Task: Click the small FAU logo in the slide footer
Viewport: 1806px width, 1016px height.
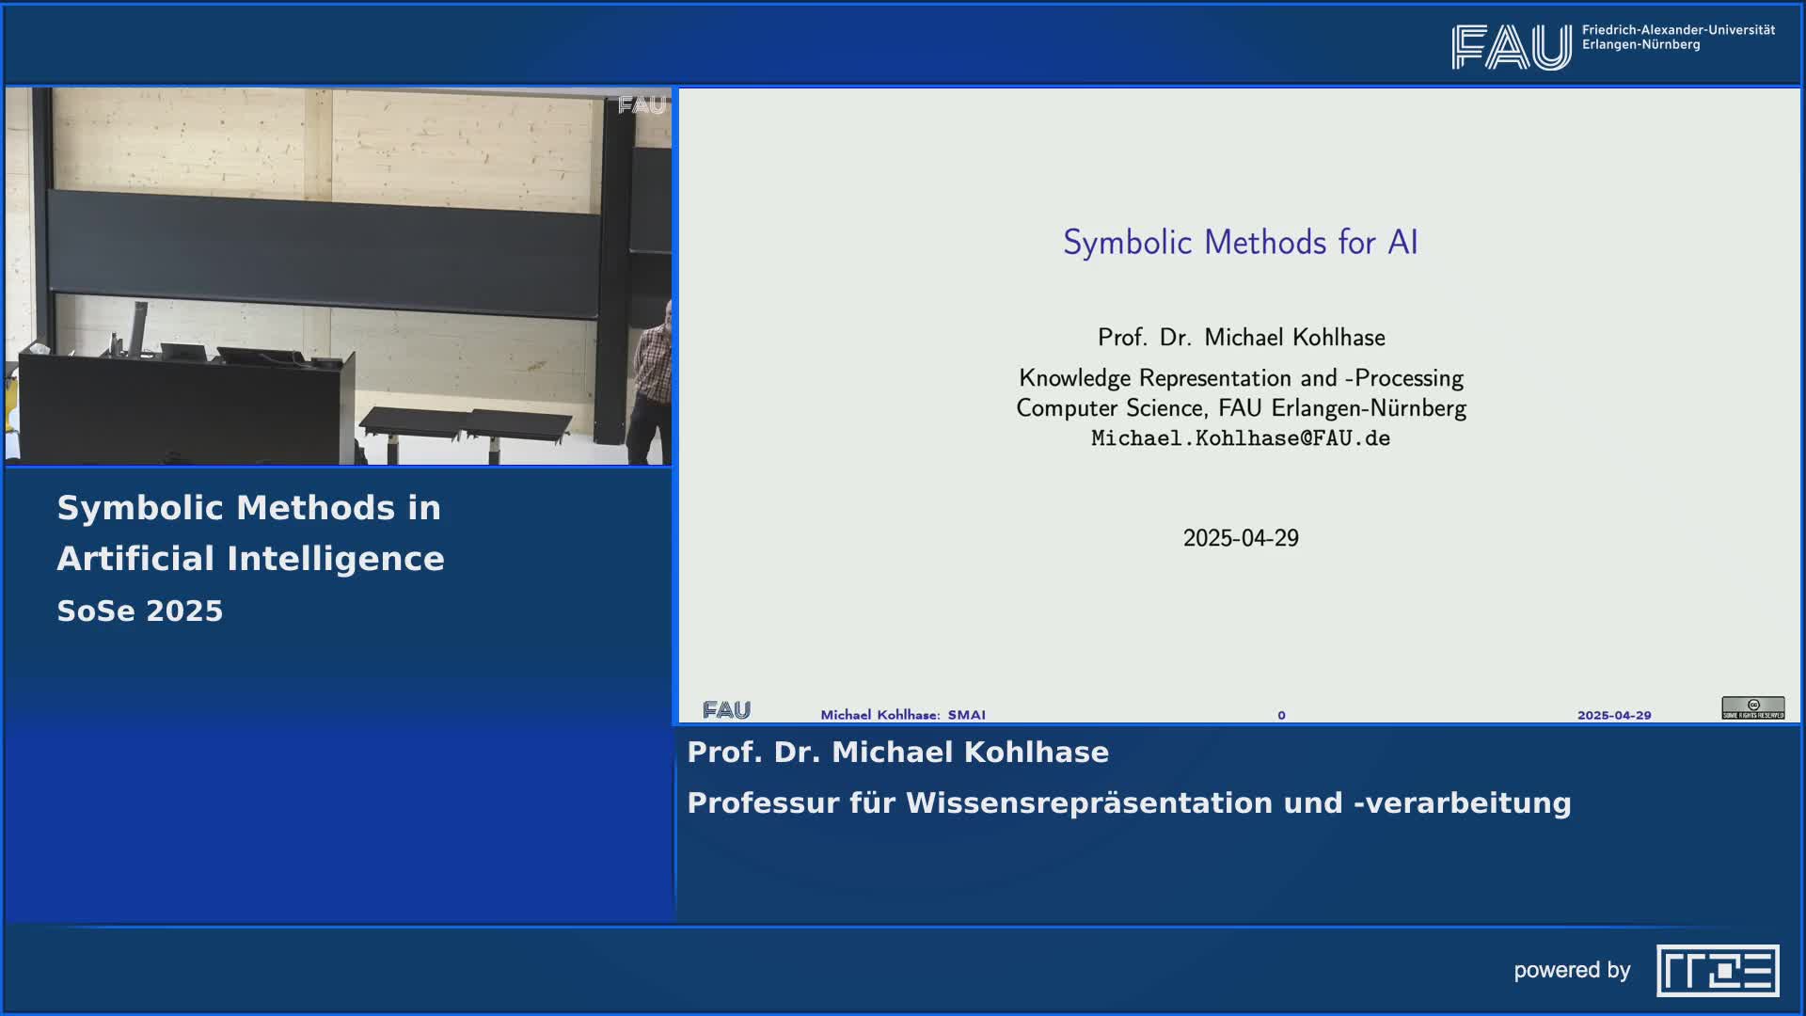Action: pyautogui.click(x=726, y=710)
